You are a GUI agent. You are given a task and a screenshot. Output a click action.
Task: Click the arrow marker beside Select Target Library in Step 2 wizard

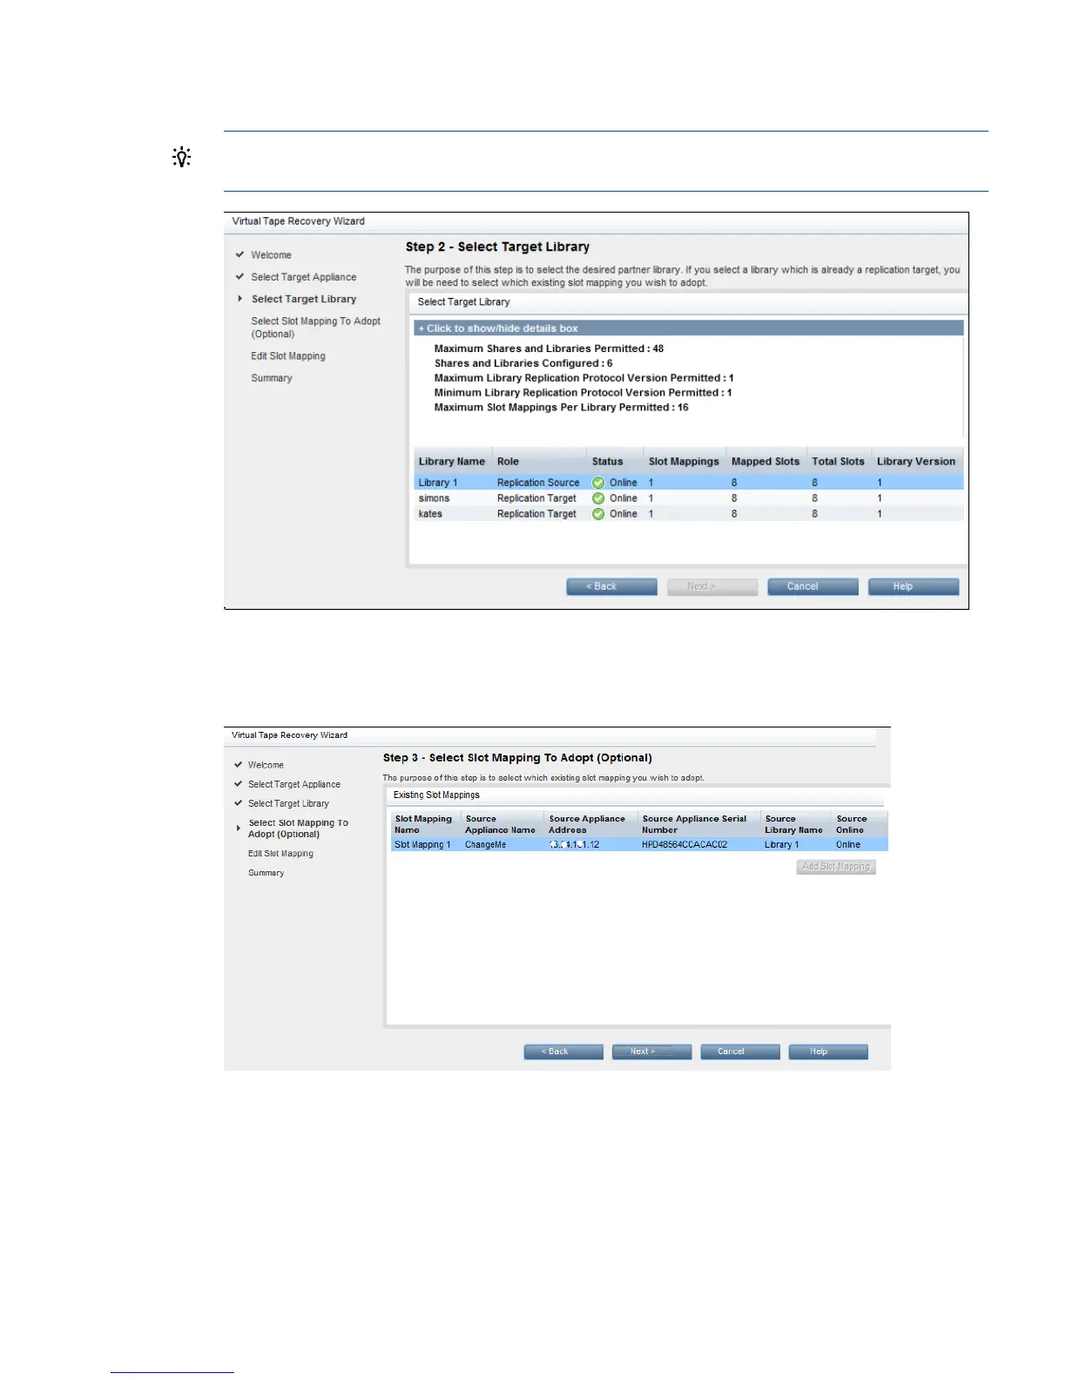[x=240, y=299]
